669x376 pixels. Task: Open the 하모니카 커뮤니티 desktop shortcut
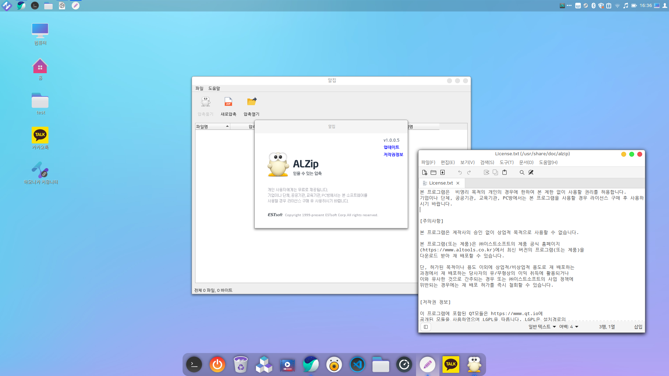click(x=40, y=173)
